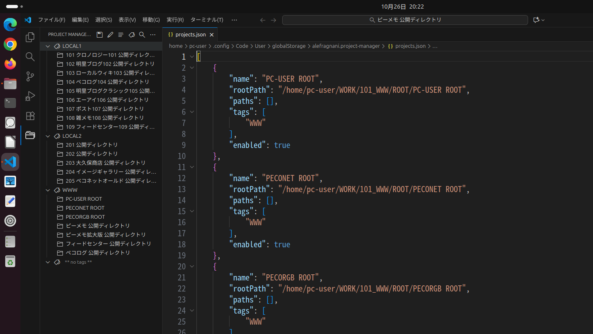
Task: Click the Filter by Tags icon
Action: pyautogui.click(x=132, y=35)
